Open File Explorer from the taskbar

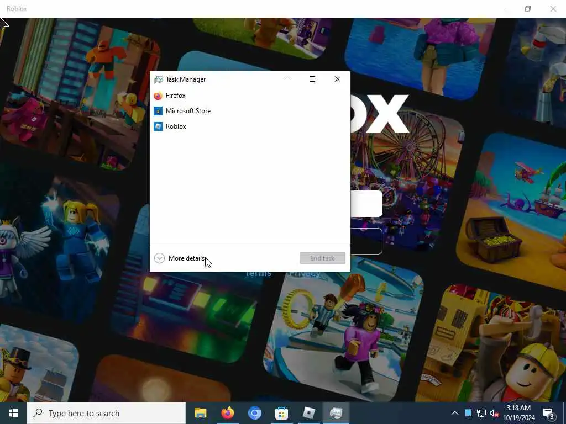200,413
